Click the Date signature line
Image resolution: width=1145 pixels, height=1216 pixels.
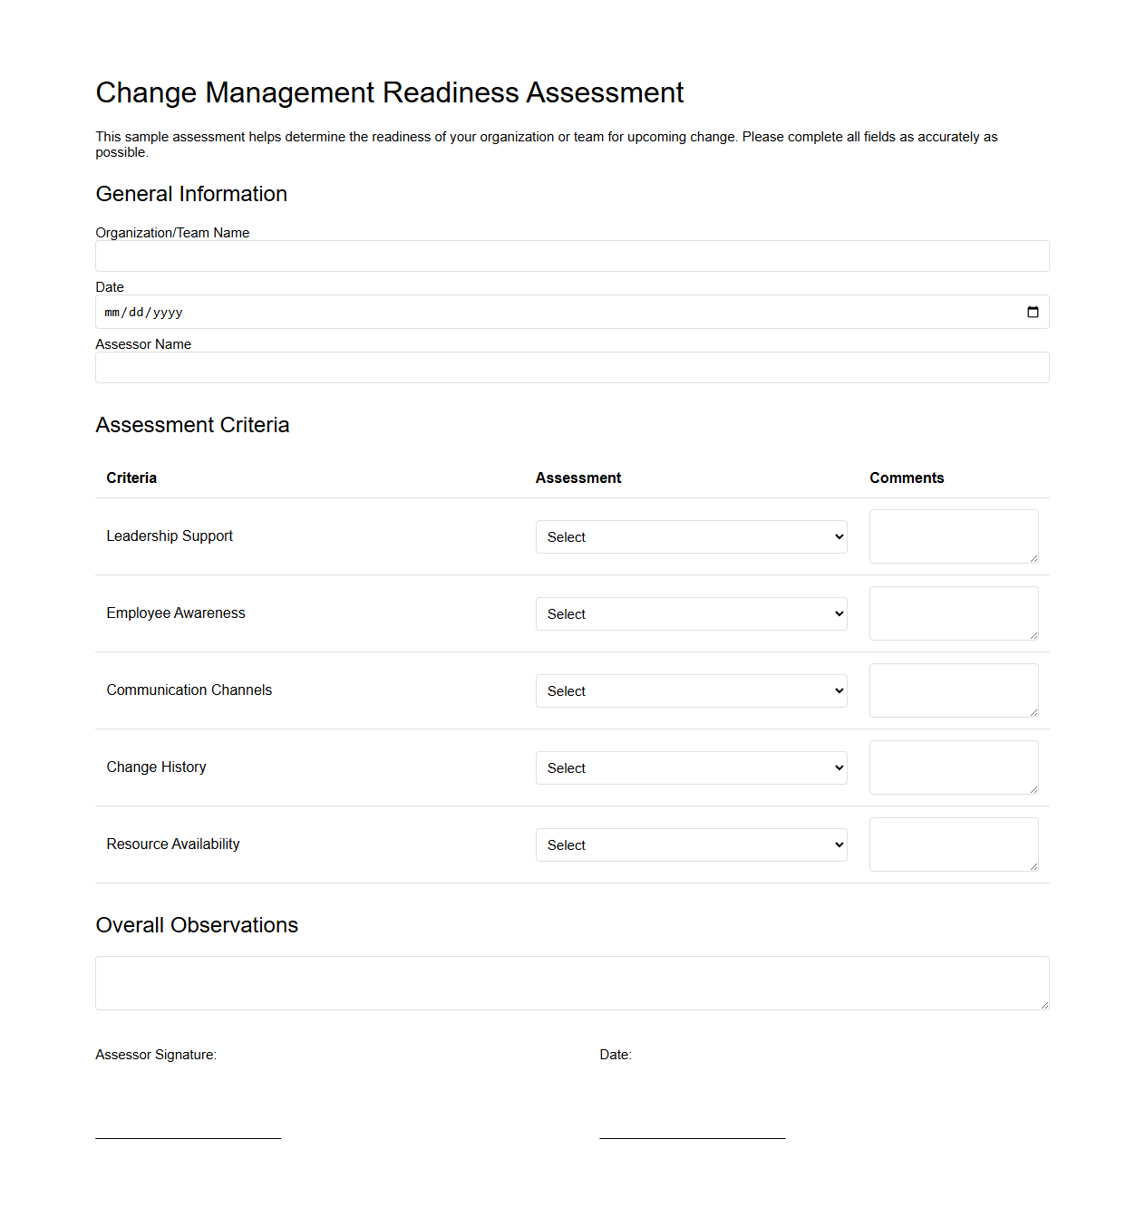pyautogui.click(x=692, y=1134)
